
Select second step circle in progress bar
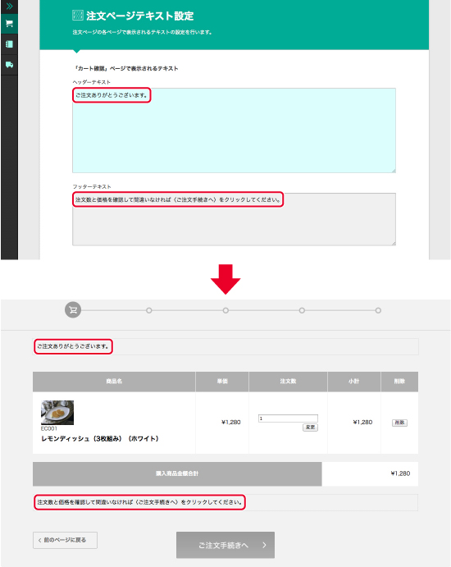149,311
